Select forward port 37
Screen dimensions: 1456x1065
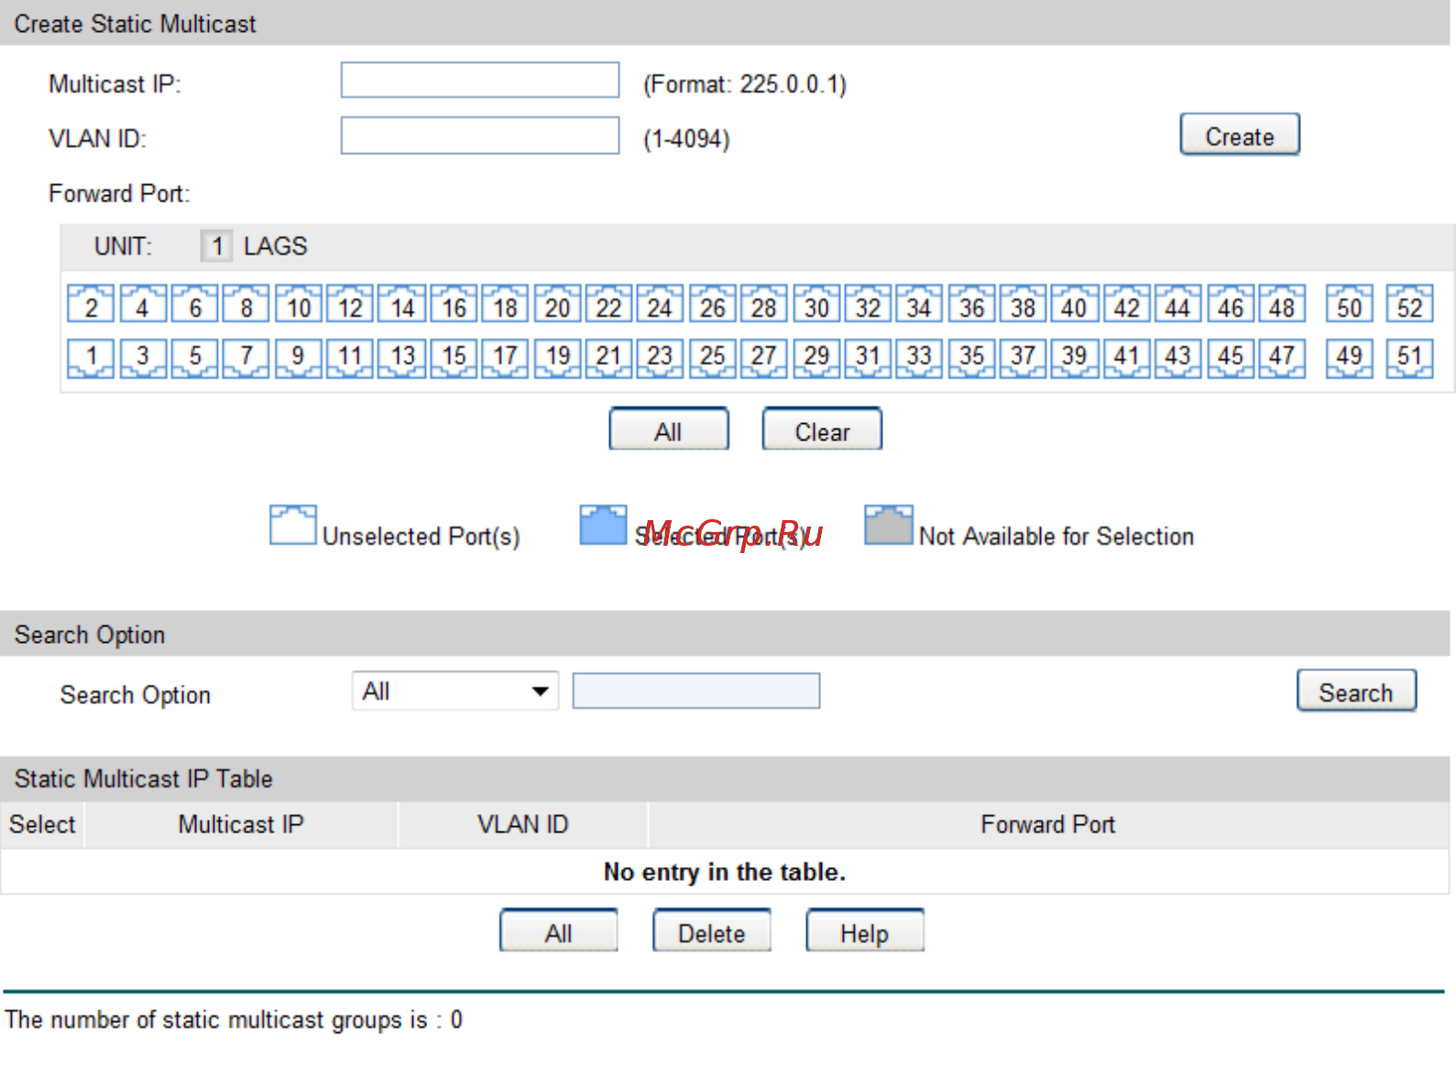pyautogui.click(x=1023, y=358)
